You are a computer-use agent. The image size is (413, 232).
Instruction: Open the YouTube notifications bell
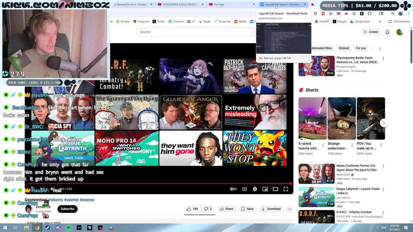[387, 32]
